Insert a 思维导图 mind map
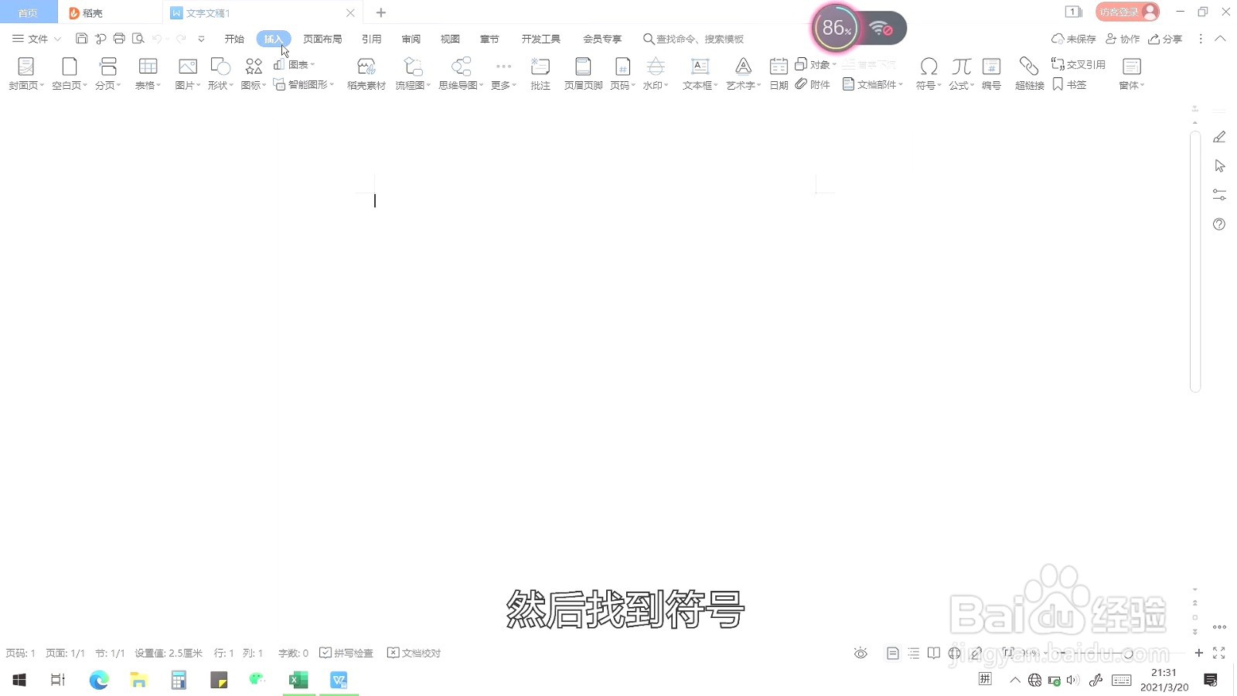This screenshot has height=696, width=1237. pos(461,73)
